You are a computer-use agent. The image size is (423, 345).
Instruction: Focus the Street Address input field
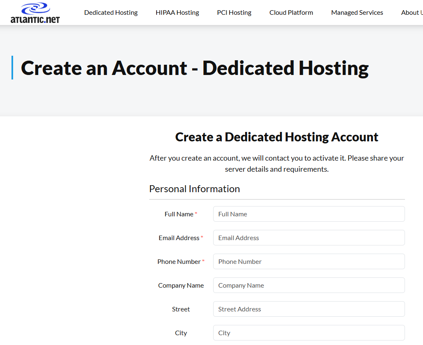[309, 309]
